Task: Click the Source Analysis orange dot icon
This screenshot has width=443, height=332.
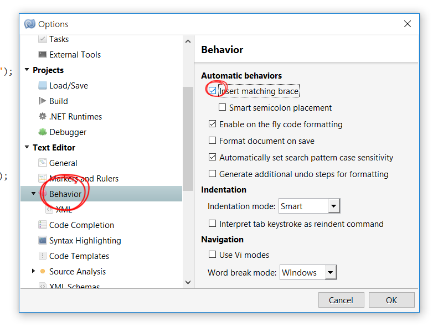Action: (x=43, y=271)
